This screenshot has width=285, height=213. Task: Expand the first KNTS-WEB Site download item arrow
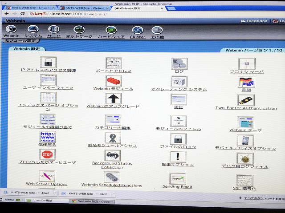click(55, 193)
